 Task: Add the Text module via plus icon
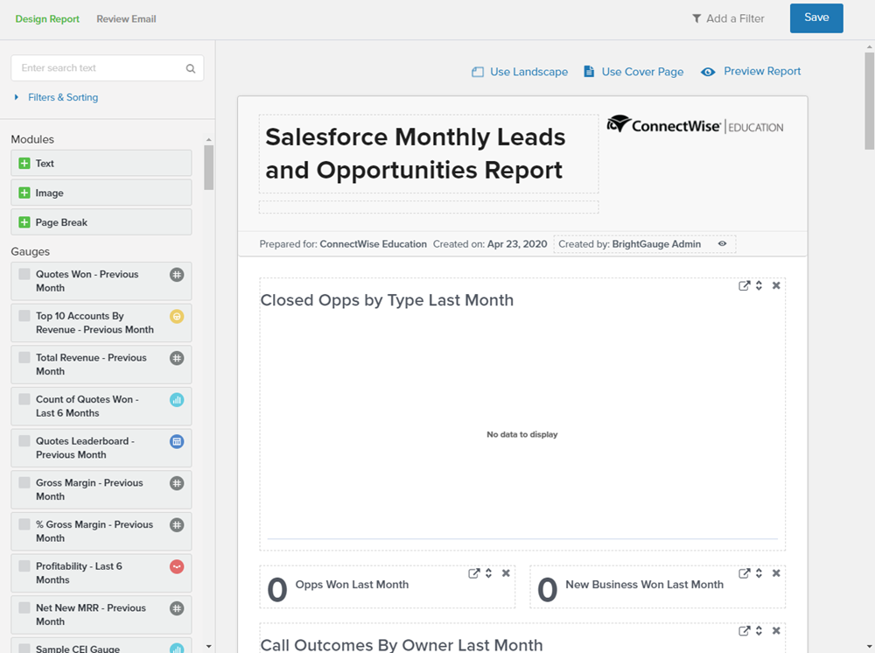[x=24, y=164]
